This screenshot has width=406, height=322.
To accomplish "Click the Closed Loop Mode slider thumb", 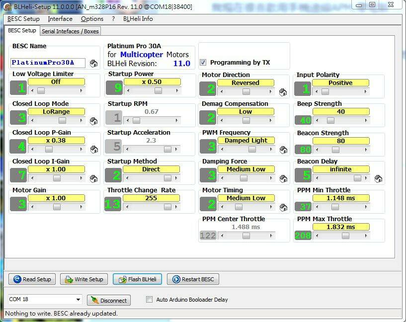I will click(62, 120).
